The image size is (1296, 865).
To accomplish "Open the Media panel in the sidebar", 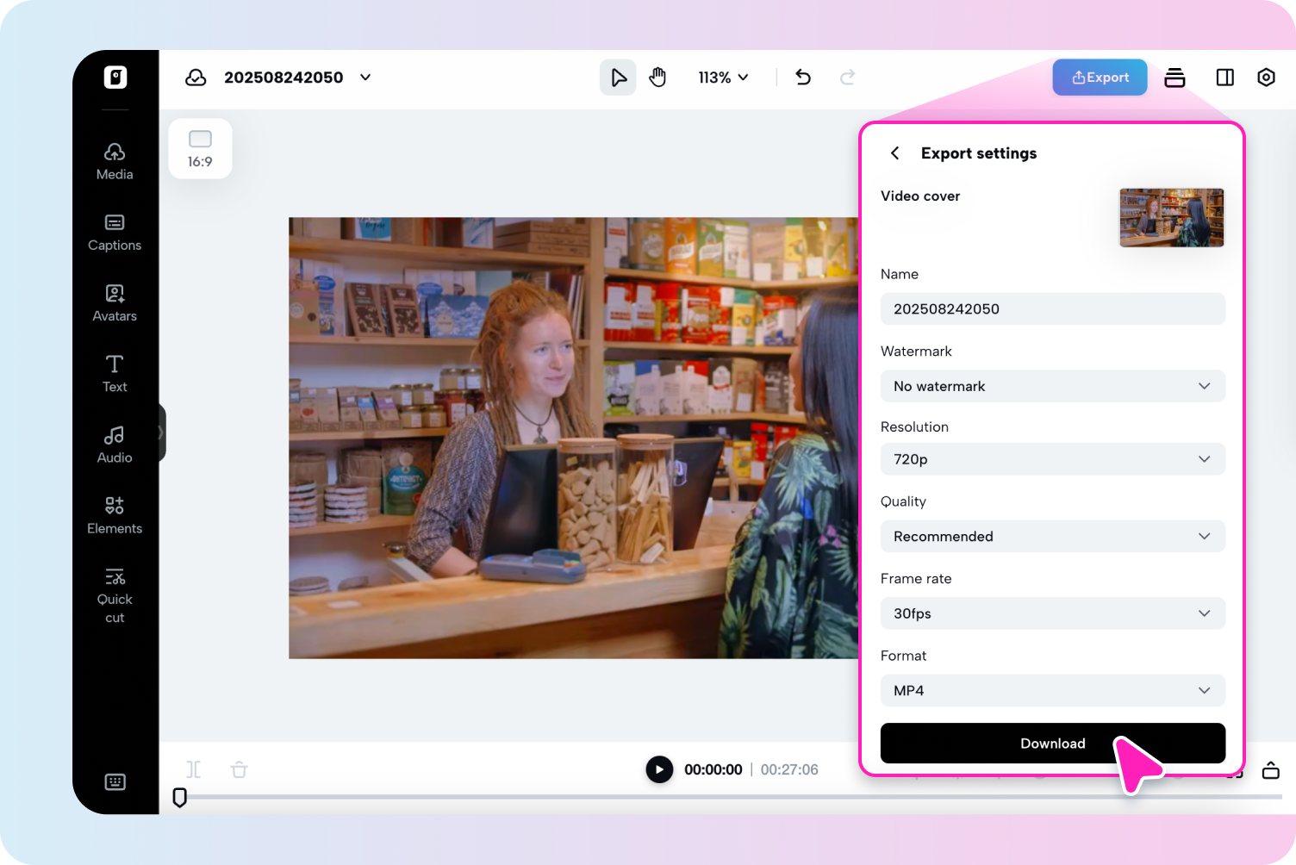I will point(114,160).
